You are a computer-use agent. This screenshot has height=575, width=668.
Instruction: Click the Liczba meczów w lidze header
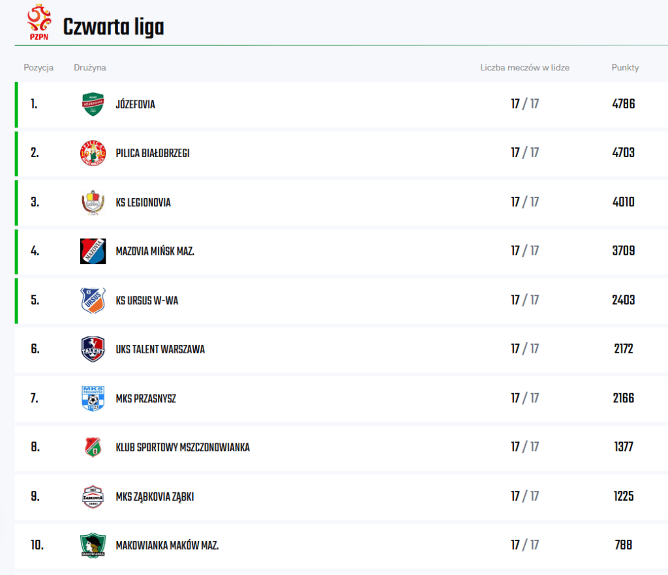pos(525,68)
